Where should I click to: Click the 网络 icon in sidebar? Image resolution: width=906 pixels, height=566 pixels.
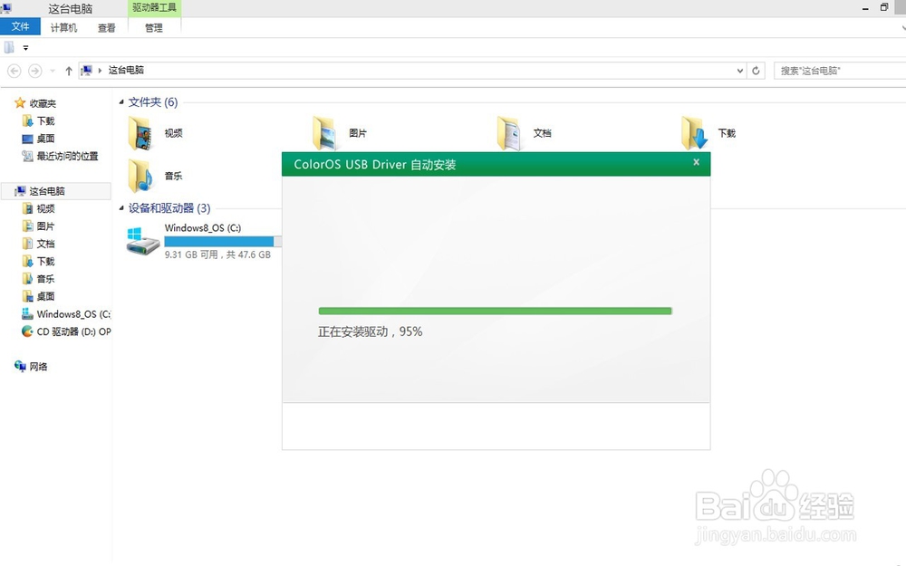20,366
